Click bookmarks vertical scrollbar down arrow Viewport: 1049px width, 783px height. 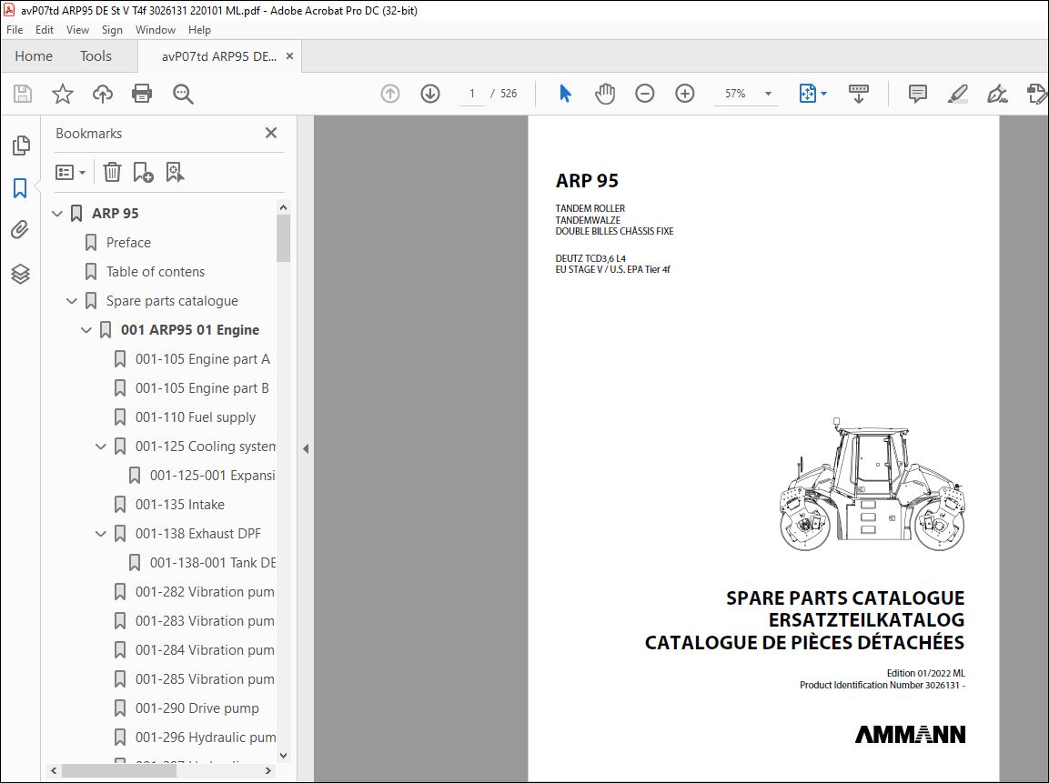283,755
